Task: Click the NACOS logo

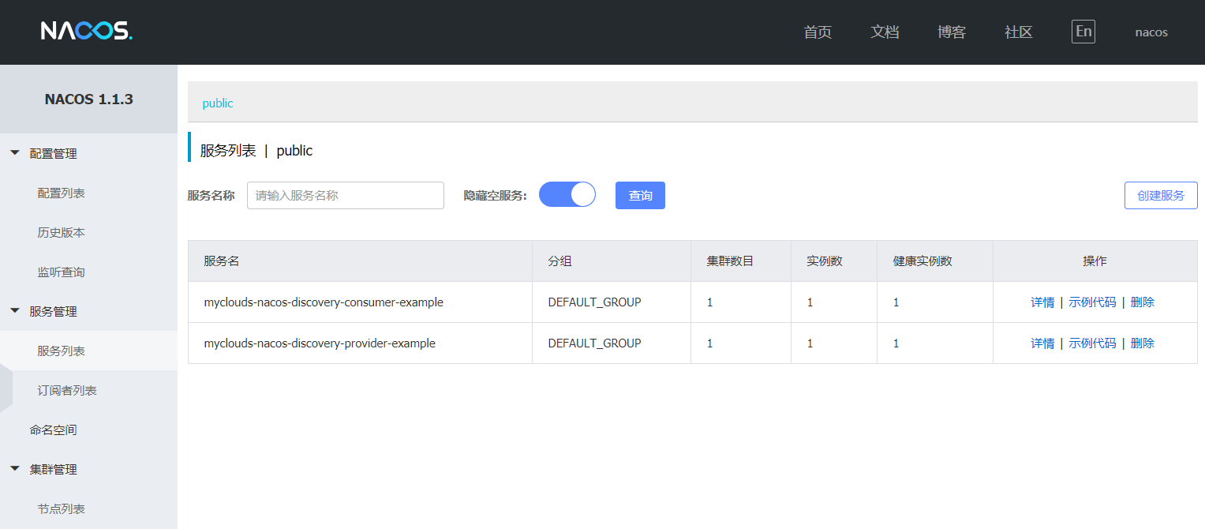Action: (x=87, y=32)
